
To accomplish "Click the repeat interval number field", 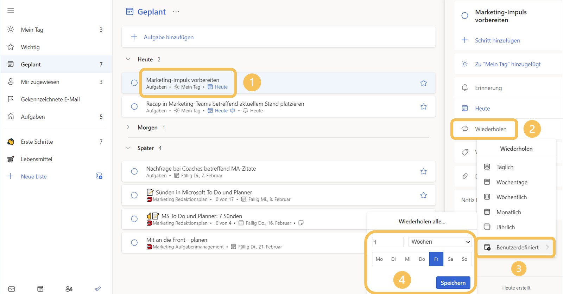I will [388, 242].
